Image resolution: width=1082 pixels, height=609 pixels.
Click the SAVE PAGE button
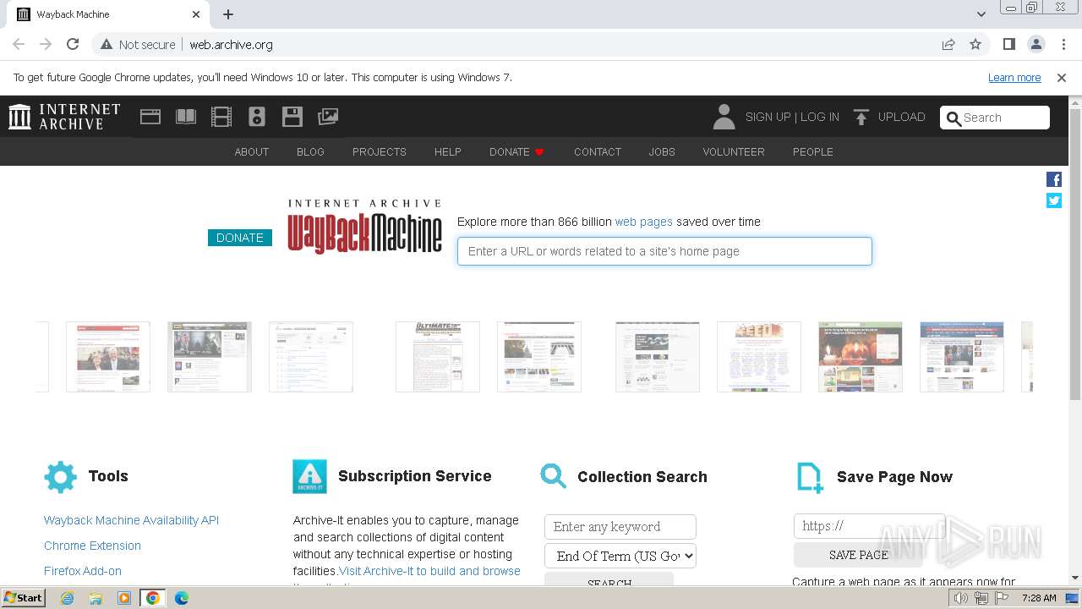click(x=858, y=555)
